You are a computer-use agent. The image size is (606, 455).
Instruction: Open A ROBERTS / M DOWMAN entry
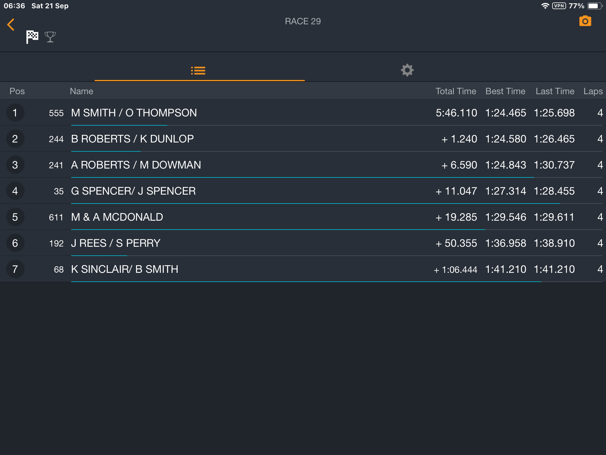tap(303, 165)
